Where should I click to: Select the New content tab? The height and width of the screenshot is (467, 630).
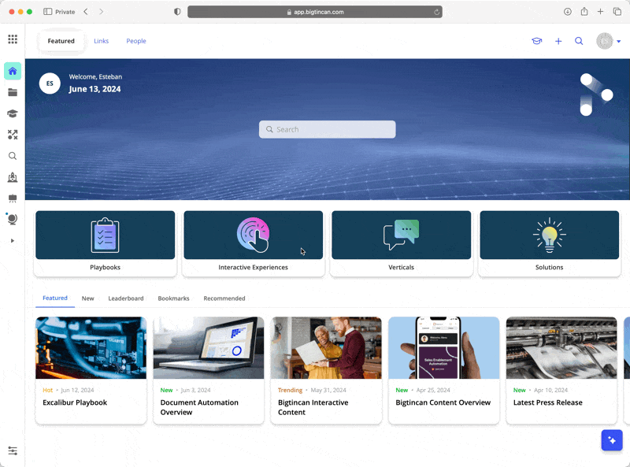click(88, 298)
